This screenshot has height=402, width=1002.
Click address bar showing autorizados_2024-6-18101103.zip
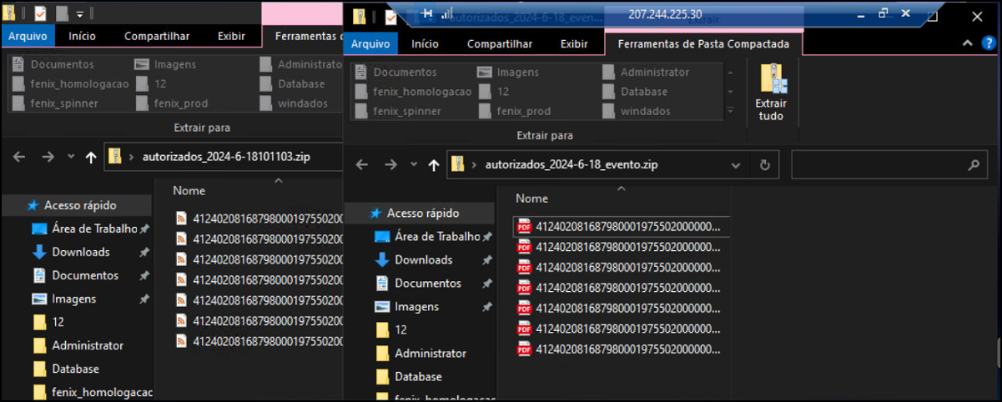point(224,157)
